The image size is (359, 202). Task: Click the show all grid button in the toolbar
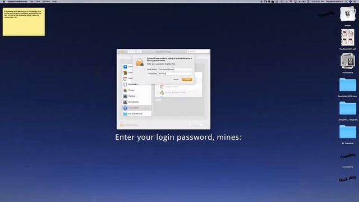139,52
